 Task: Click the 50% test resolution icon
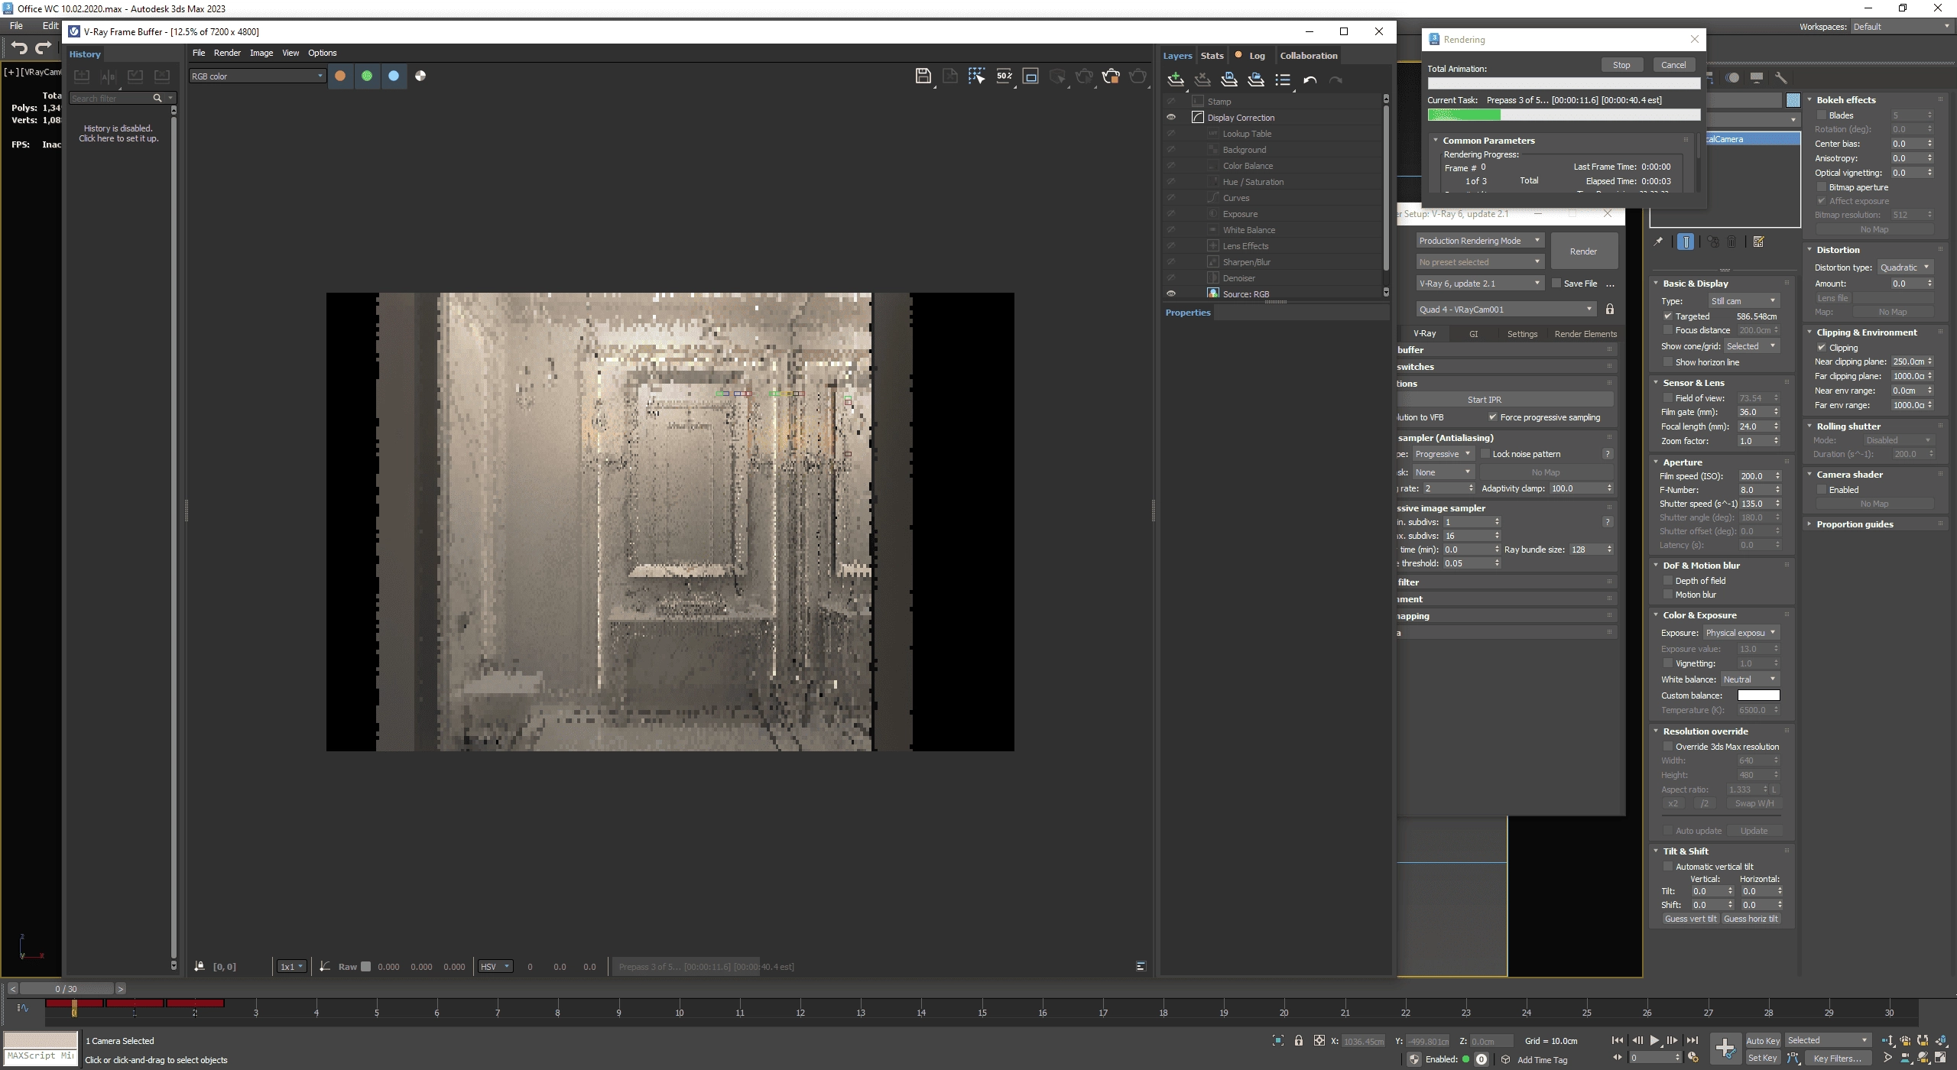point(1004,76)
